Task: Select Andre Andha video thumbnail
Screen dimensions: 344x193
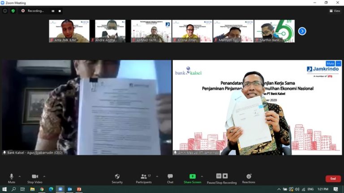Action: (110, 31)
